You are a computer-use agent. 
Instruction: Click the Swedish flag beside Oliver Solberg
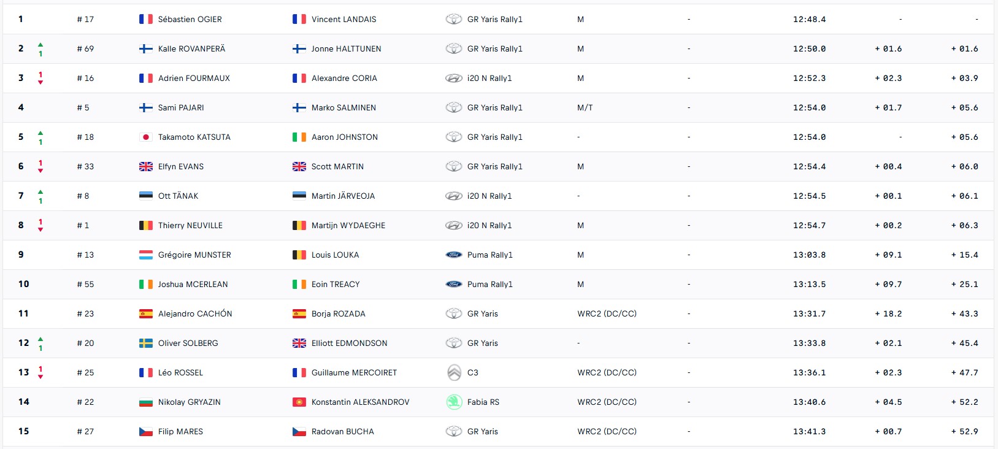tap(145, 343)
